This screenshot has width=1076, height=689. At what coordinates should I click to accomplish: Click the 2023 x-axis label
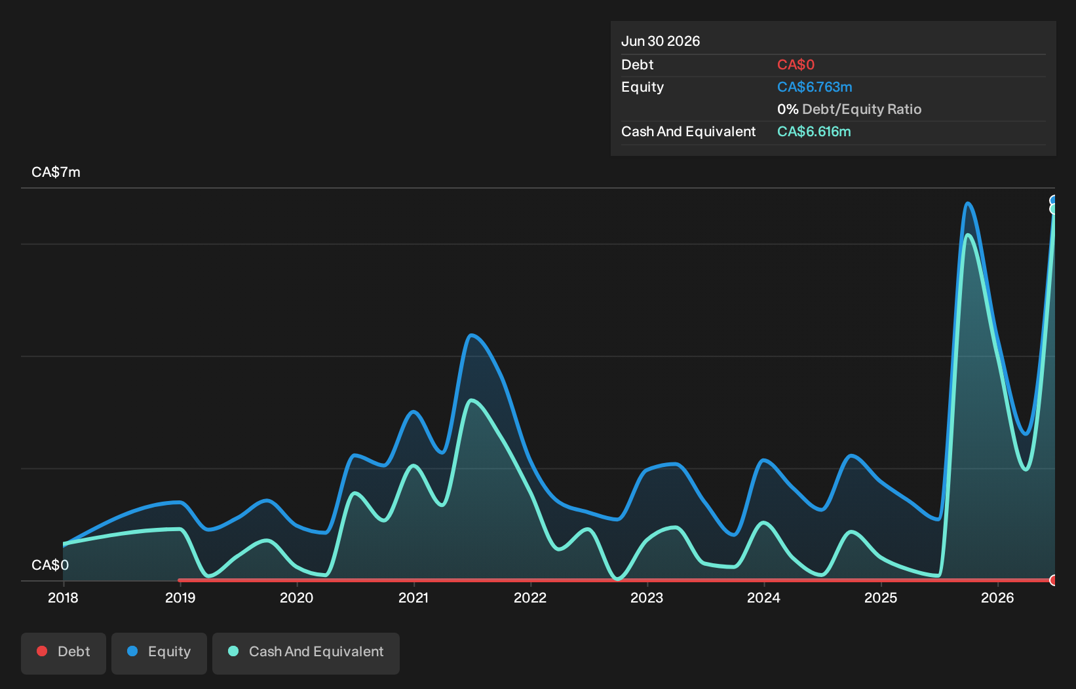(x=647, y=598)
